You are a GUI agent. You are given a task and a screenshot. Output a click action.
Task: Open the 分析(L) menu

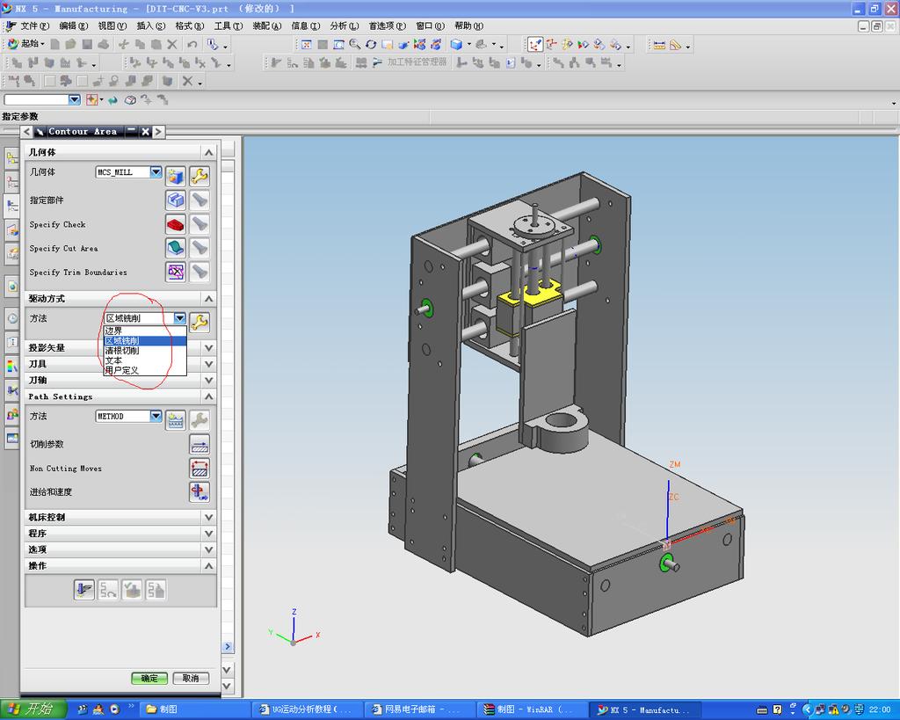coord(344,25)
